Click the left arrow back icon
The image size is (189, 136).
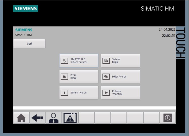click(x=37, y=118)
